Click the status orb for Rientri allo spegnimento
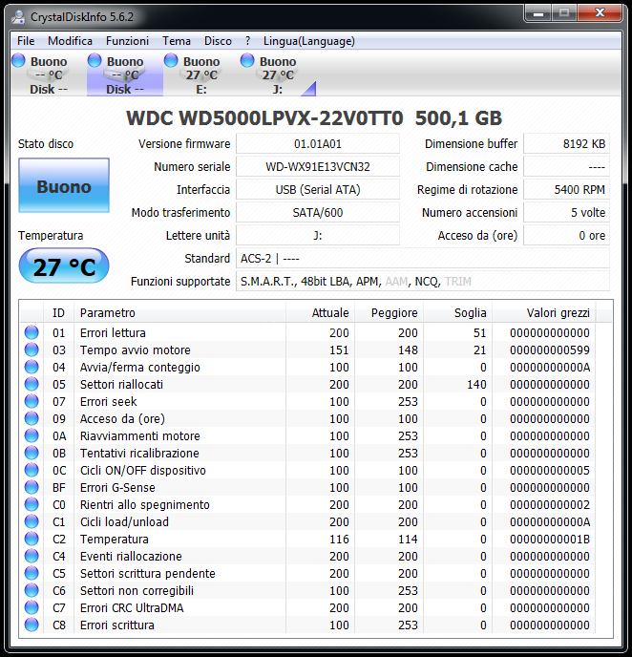This screenshot has height=657, width=632. (32, 504)
